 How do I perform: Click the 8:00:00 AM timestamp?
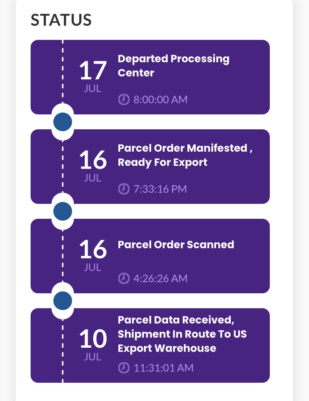160,100
